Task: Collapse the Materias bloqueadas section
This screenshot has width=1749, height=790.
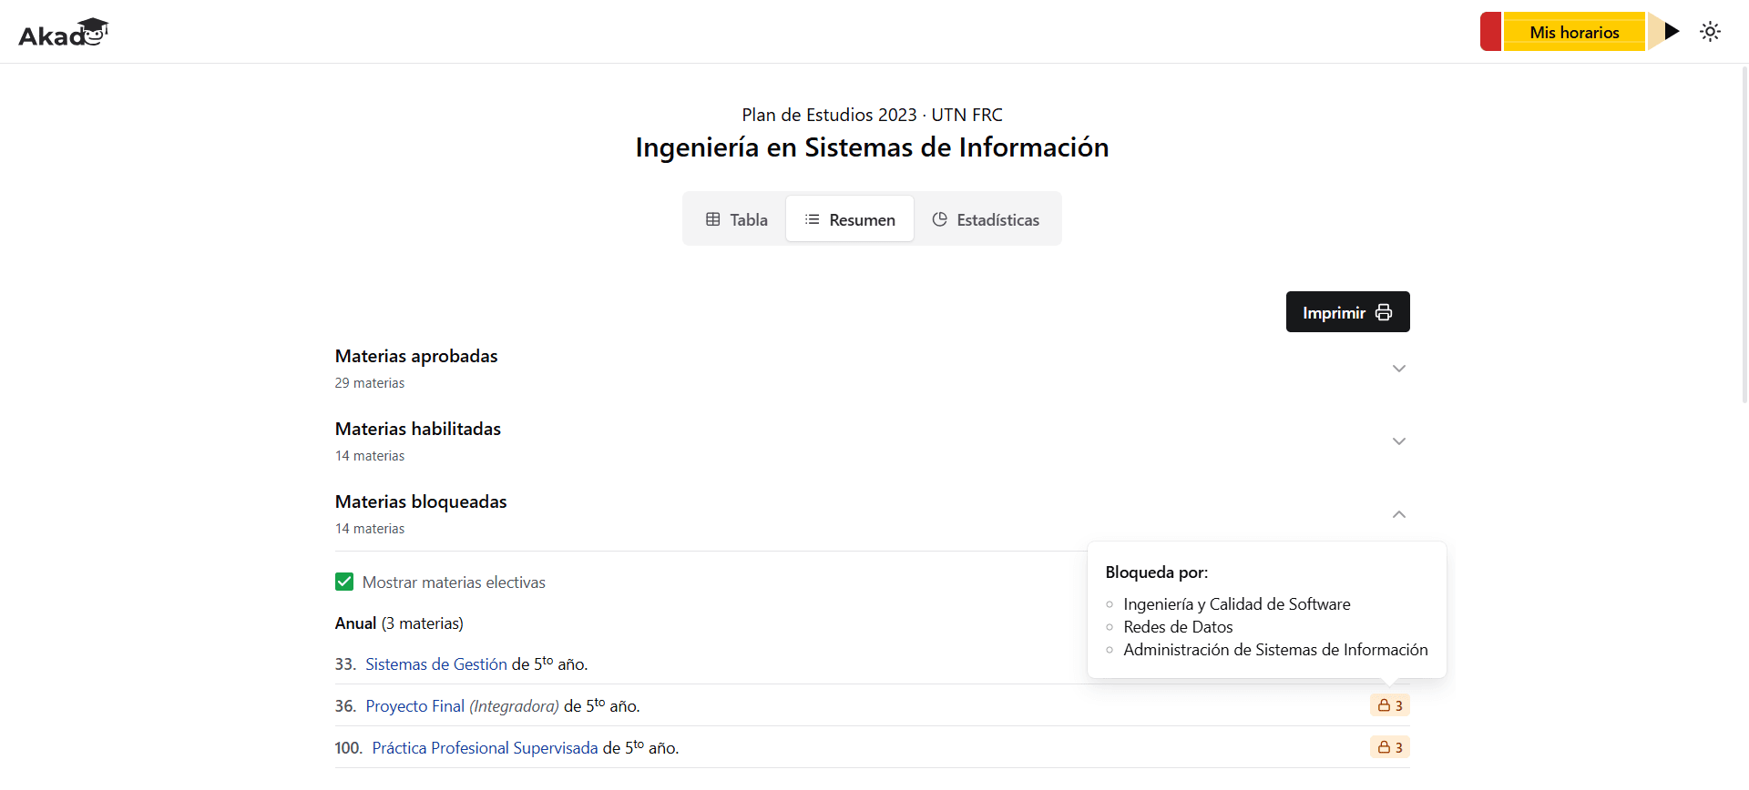Action: (872, 514)
